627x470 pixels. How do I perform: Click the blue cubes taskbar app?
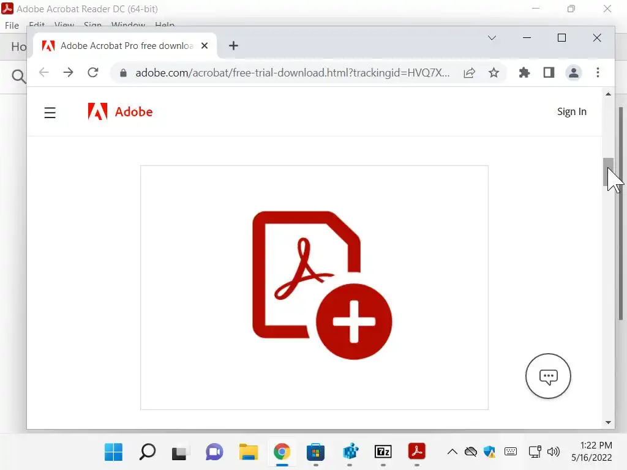[350, 452]
